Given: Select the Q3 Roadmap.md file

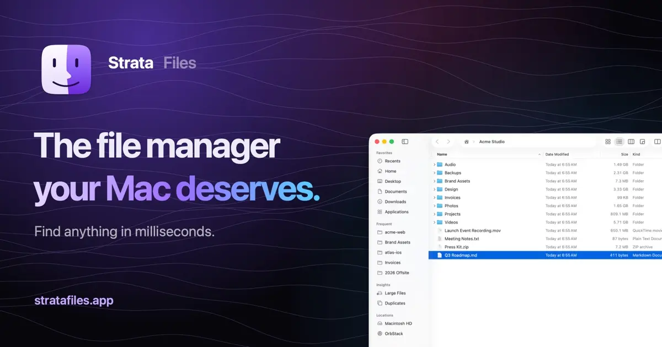Looking at the screenshot, I should 461,255.
